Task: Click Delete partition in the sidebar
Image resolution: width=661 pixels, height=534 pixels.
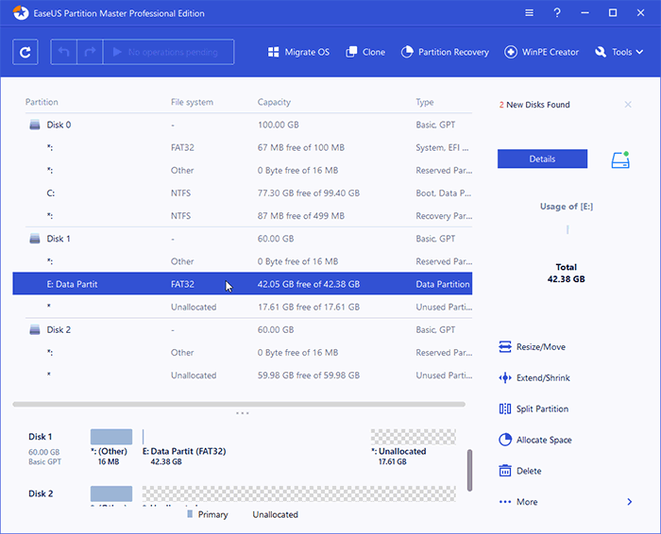Action: [528, 471]
